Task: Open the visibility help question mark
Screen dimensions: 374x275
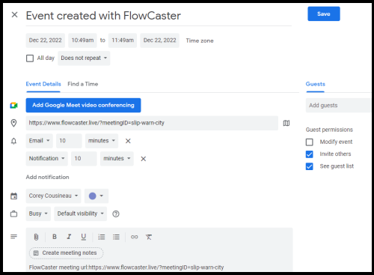Action: [x=116, y=214]
